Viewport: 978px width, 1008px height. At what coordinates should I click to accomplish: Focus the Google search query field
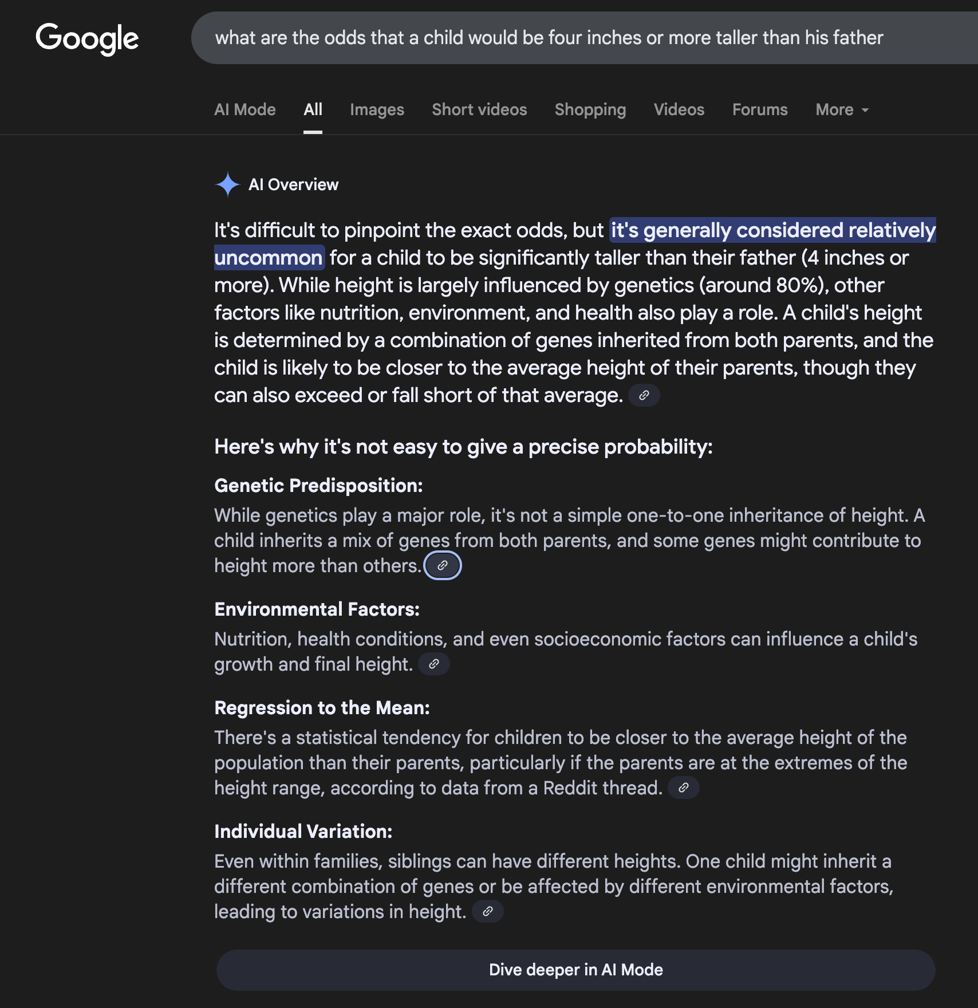pyautogui.click(x=584, y=38)
